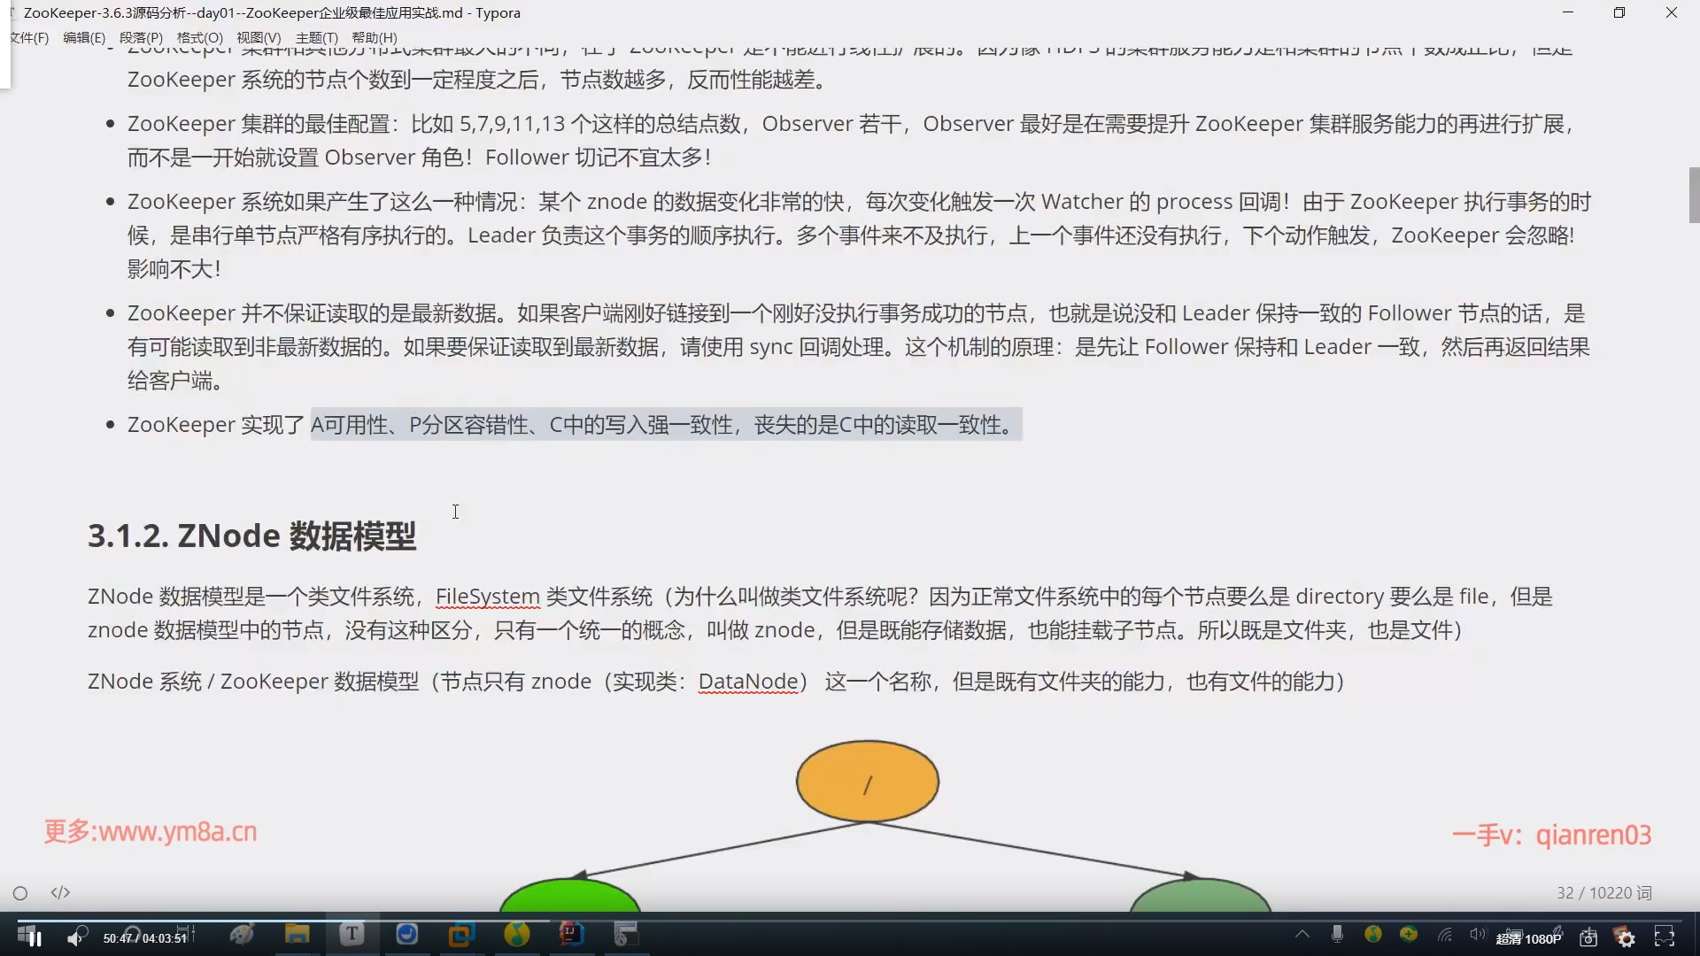1700x956 pixels.
Task: Click the screenshot camera icon in player
Action: pyautogui.click(x=1588, y=938)
